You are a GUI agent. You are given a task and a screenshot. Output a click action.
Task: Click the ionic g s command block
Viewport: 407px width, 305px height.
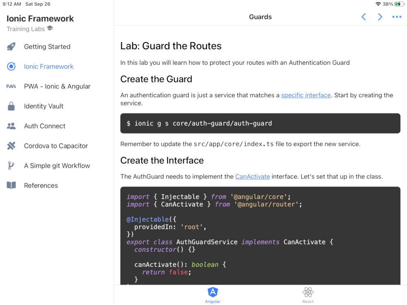pyautogui.click(x=260, y=124)
